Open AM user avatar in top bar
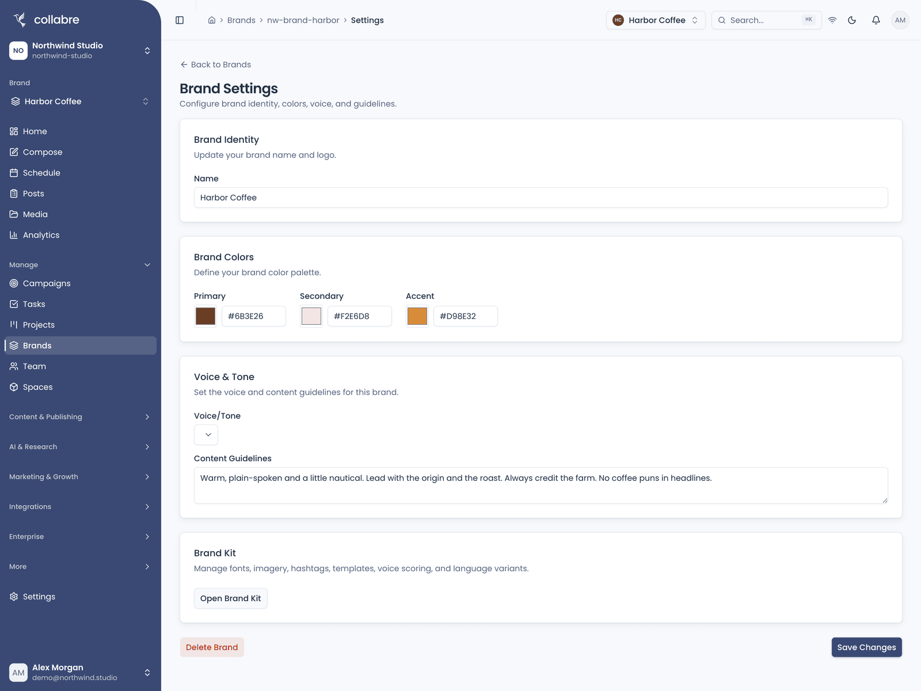The height and width of the screenshot is (691, 921). point(900,20)
